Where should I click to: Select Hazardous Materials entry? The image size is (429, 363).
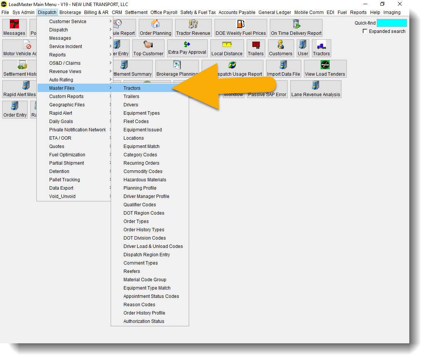pos(150,179)
